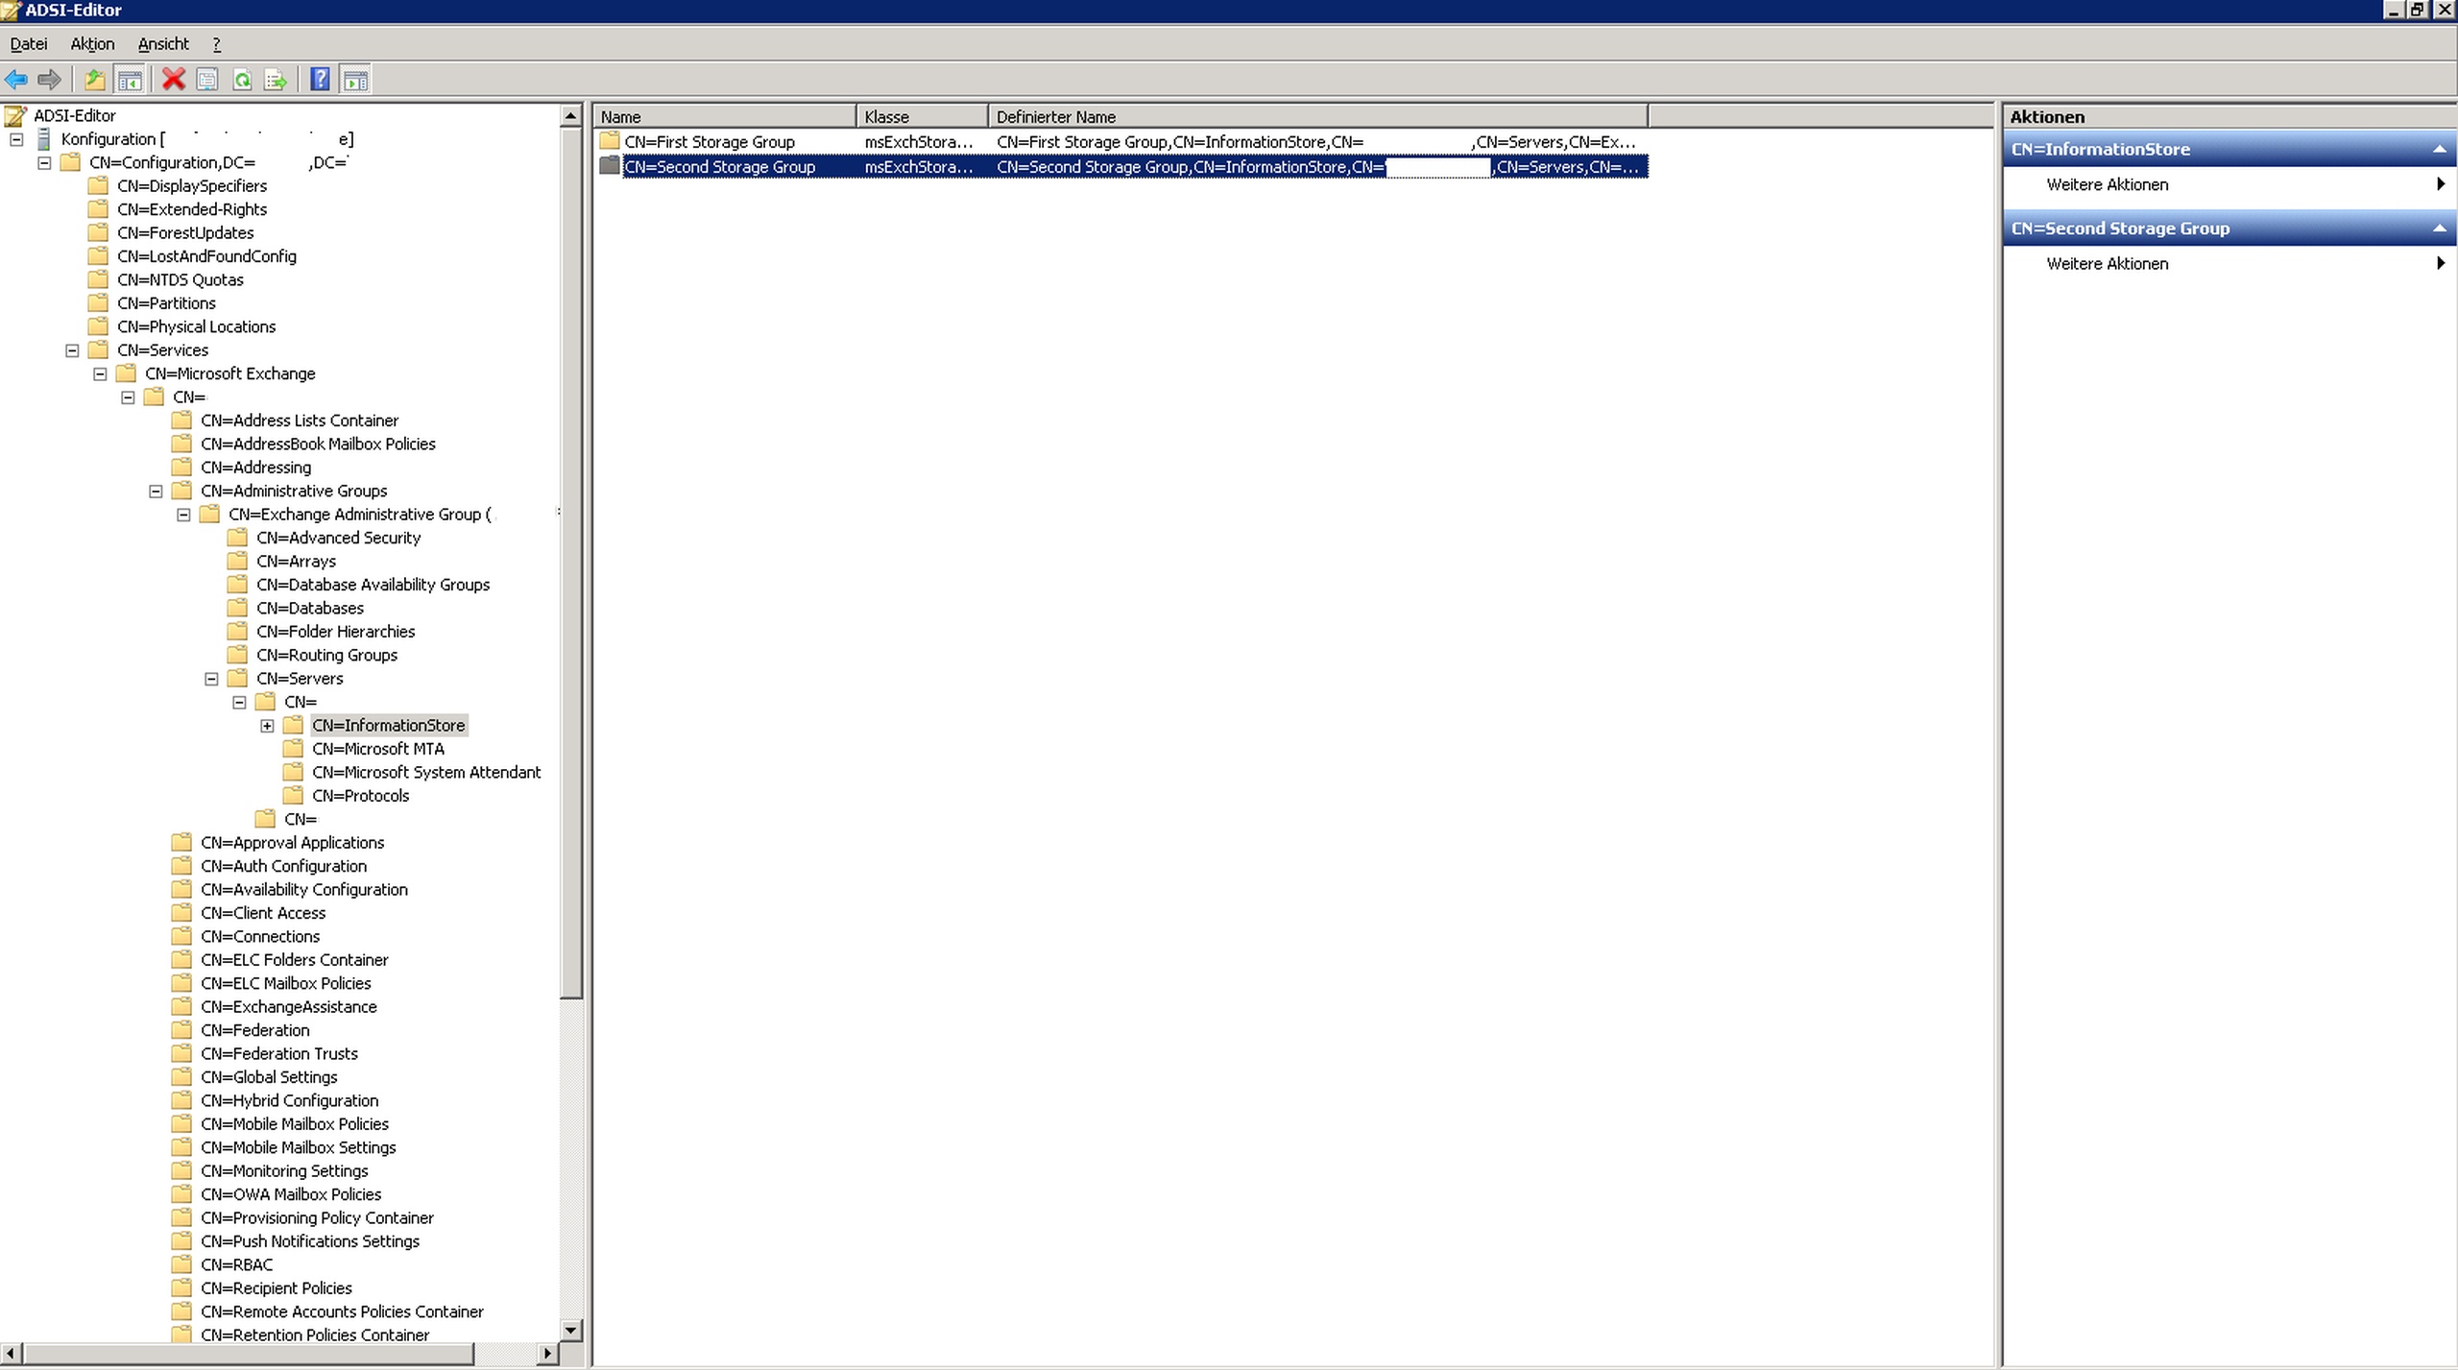The width and height of the screenshot is (2458, 1370).
Task: Click Weitere Aktionen under CN=Second Storage Group
Action: (x=2107, y=264)
